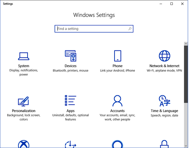Click the Phone label
The image size is (192, 148).
(118, 66)
